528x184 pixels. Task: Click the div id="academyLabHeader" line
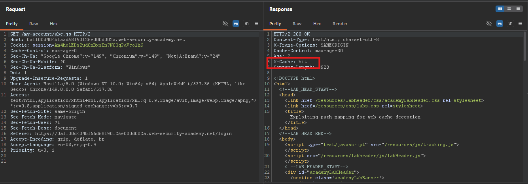322,173
